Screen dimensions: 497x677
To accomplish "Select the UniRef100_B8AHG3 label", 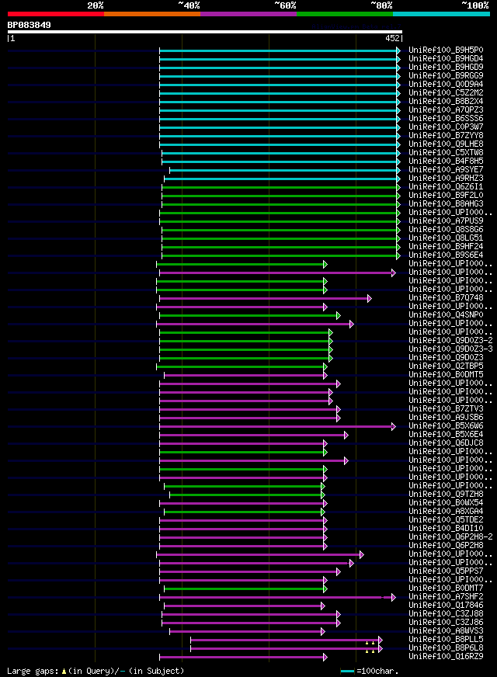I will click(446, 203).
